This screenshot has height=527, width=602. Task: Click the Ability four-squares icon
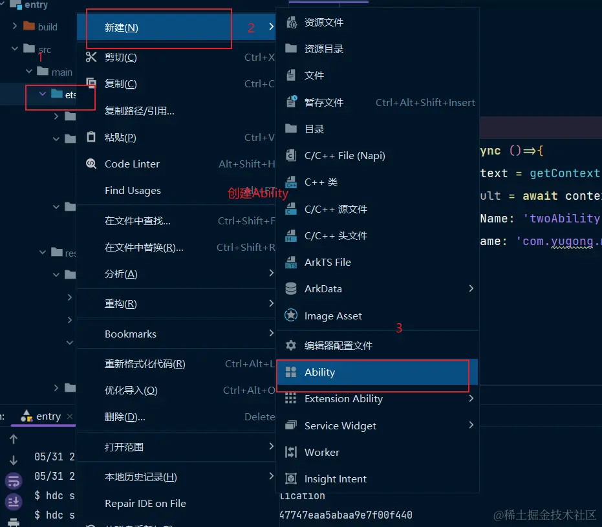pyautogui.click(x=291, y=372)
